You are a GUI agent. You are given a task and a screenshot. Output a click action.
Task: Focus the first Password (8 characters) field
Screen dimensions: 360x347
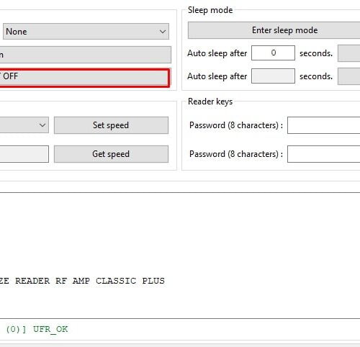pos(323,125)
